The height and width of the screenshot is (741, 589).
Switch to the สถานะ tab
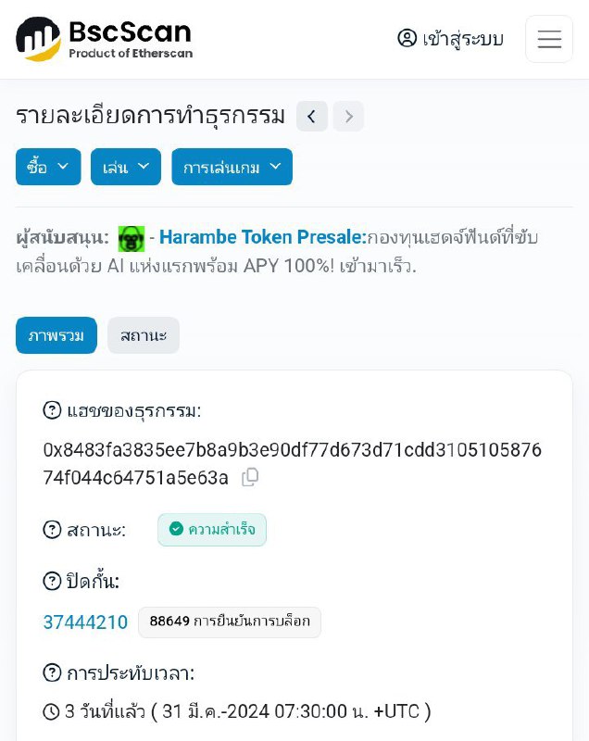click(x=144, y=335)
